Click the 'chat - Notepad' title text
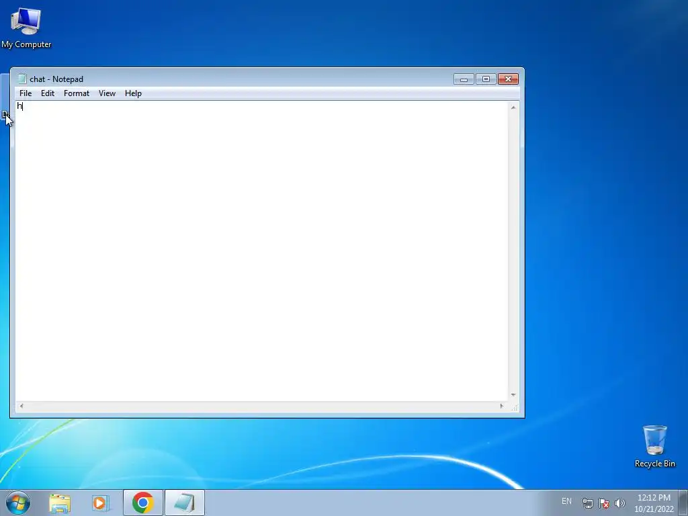The image size is (688, 516). click(x=56, y=79)
